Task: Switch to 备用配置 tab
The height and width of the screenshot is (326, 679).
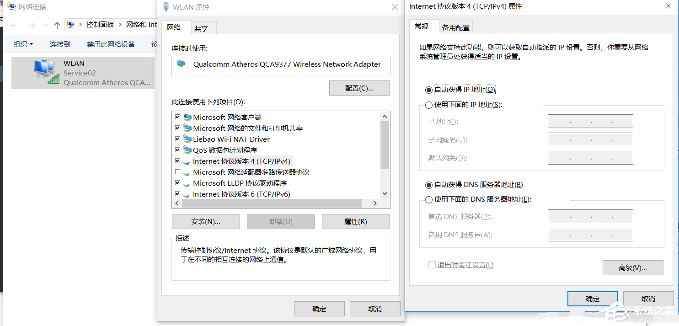Action: [455, 27]
